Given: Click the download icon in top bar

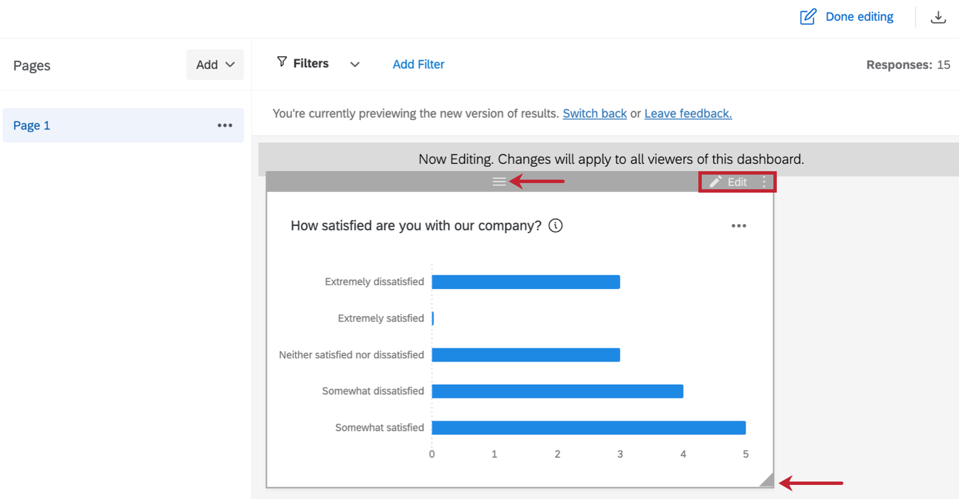Looking at the screenshot, I should click(x=938, y=17).
